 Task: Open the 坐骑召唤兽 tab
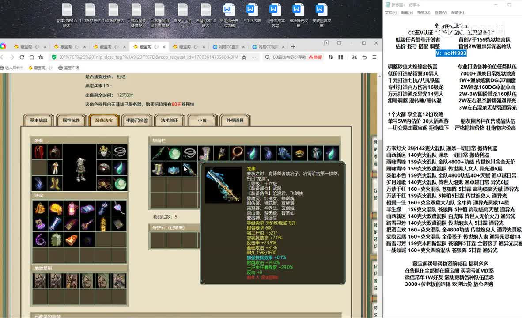pyautogui.click(x=136, y=120)
